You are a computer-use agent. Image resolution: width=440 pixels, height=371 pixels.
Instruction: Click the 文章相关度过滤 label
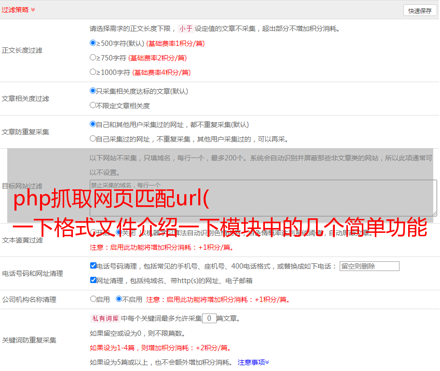coord(25,99)
